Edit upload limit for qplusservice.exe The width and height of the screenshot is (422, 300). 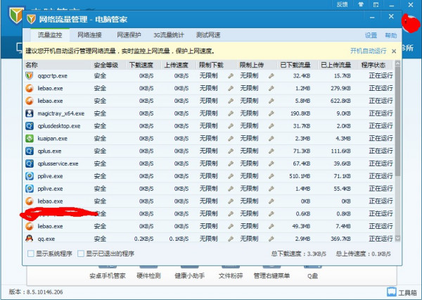coord(271,163)
